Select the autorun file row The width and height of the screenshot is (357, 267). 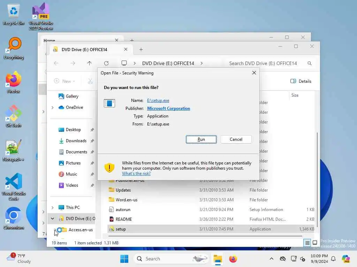pos(211,210)
